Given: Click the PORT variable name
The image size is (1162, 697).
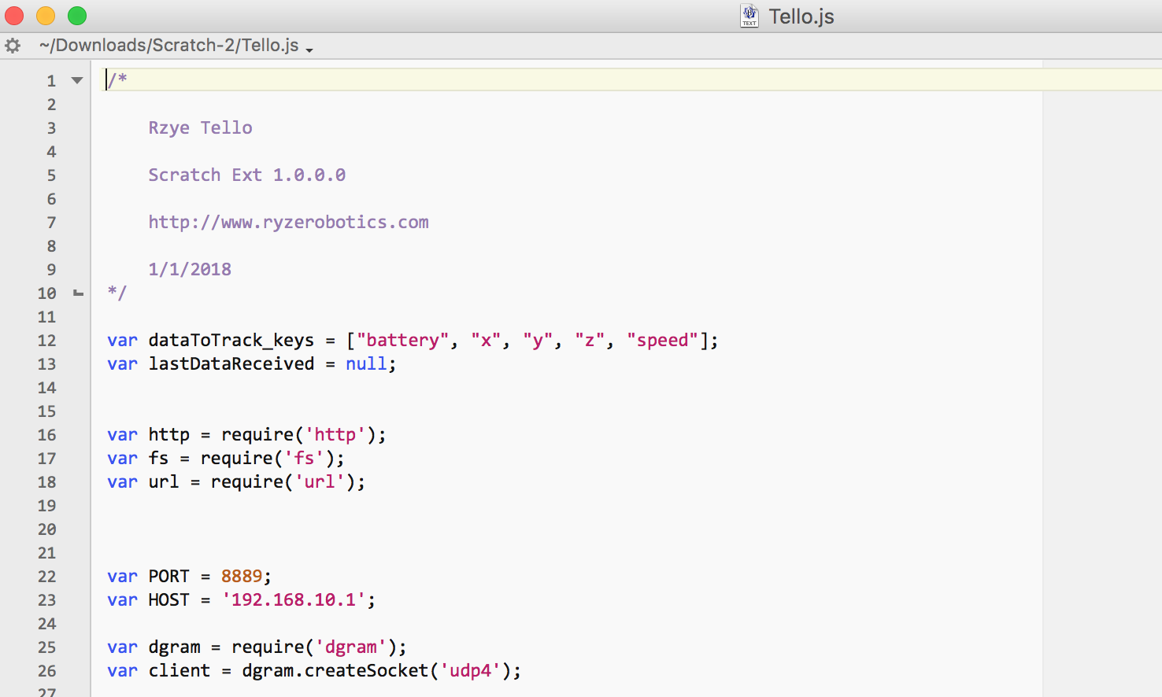Looking at the screenshot, I should pos(168,576).
